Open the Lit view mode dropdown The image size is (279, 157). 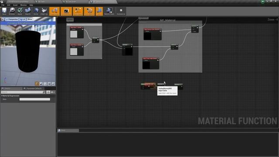(23, 19)
